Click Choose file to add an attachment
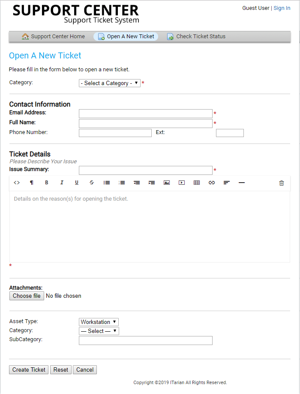This screenshot has width=300, height=394. point(26,296)
